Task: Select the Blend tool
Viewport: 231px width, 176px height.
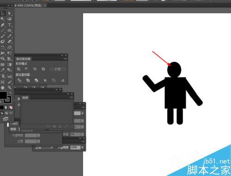Action: [9, 70]
